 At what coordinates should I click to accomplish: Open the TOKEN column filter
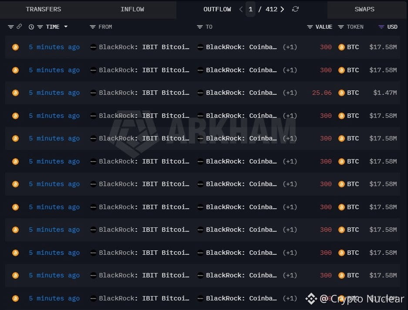pyautogui.click(x=341, y=27)
